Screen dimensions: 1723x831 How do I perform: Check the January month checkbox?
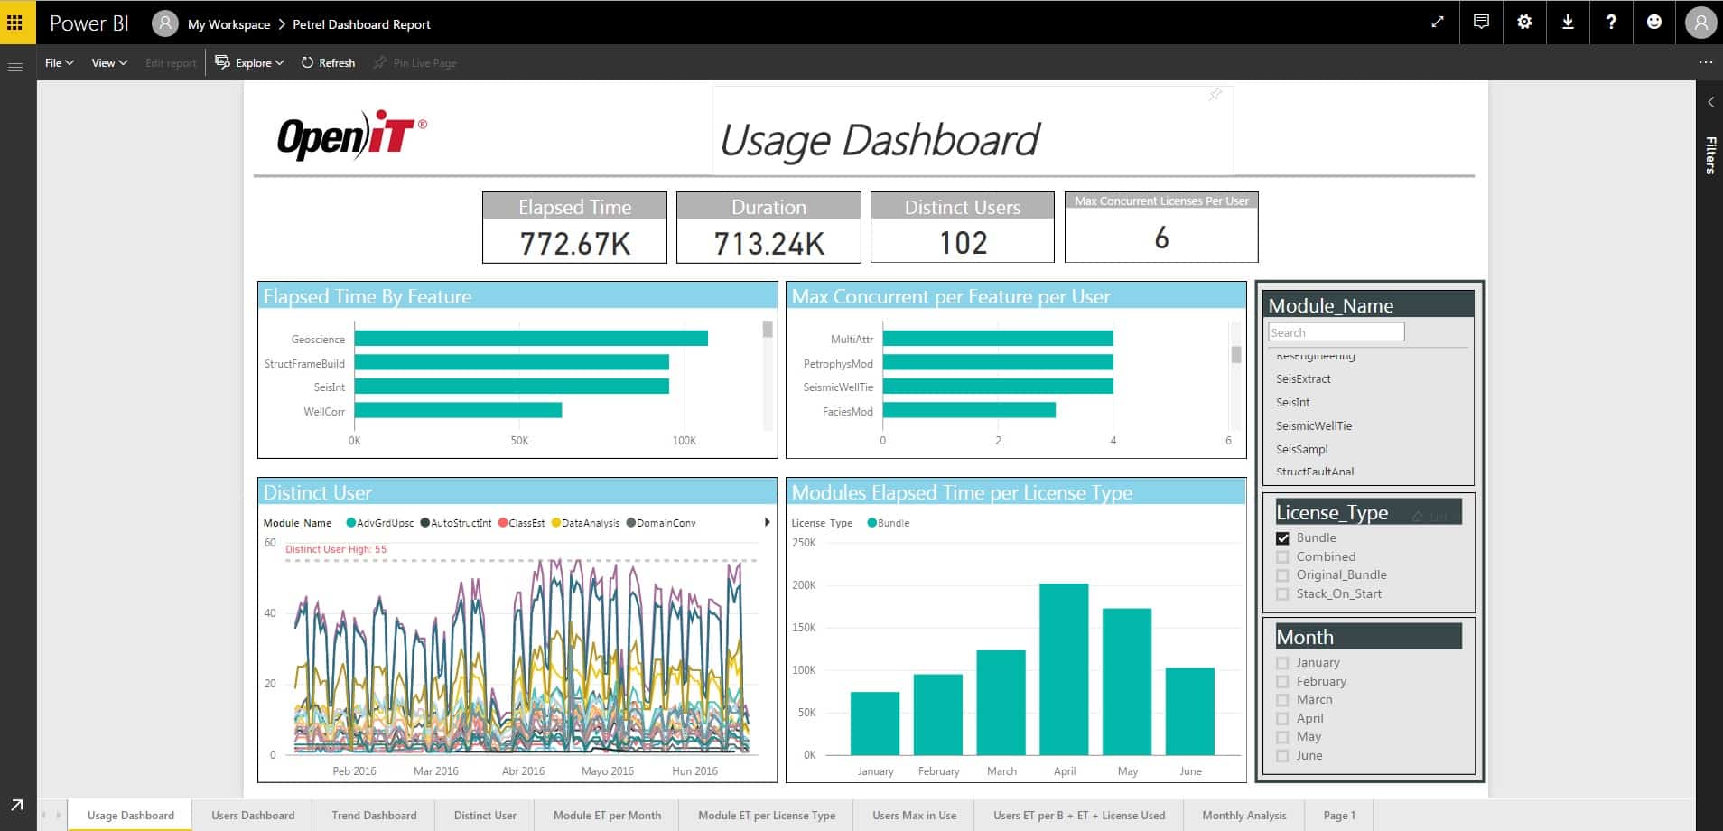point(1282,663)
